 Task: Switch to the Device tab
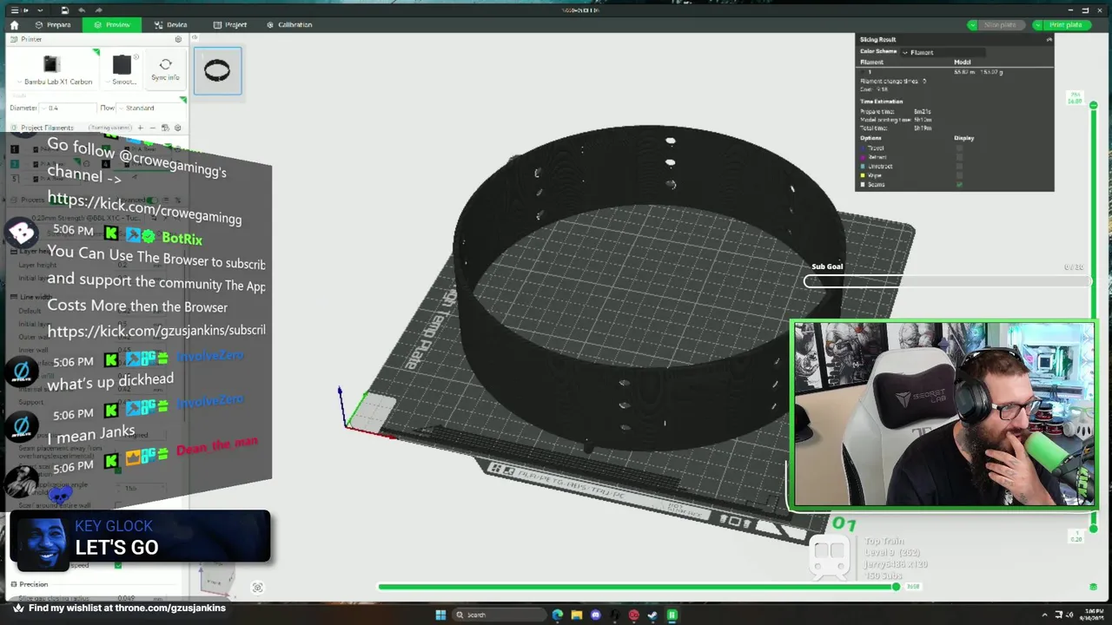click(x=171, y=25)
